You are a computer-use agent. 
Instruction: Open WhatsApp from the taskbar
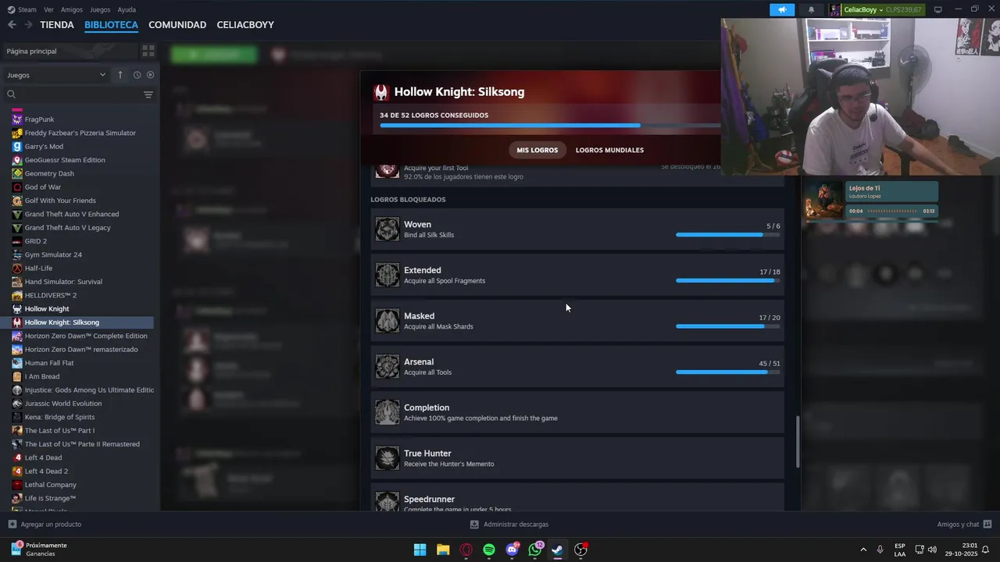(x=535, y=550)
